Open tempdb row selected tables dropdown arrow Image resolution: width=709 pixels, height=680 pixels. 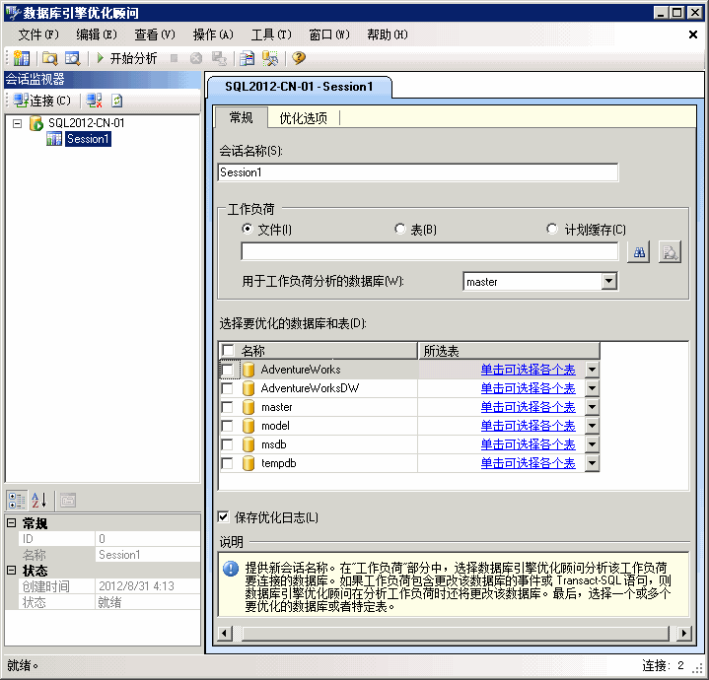pos(592,463)
